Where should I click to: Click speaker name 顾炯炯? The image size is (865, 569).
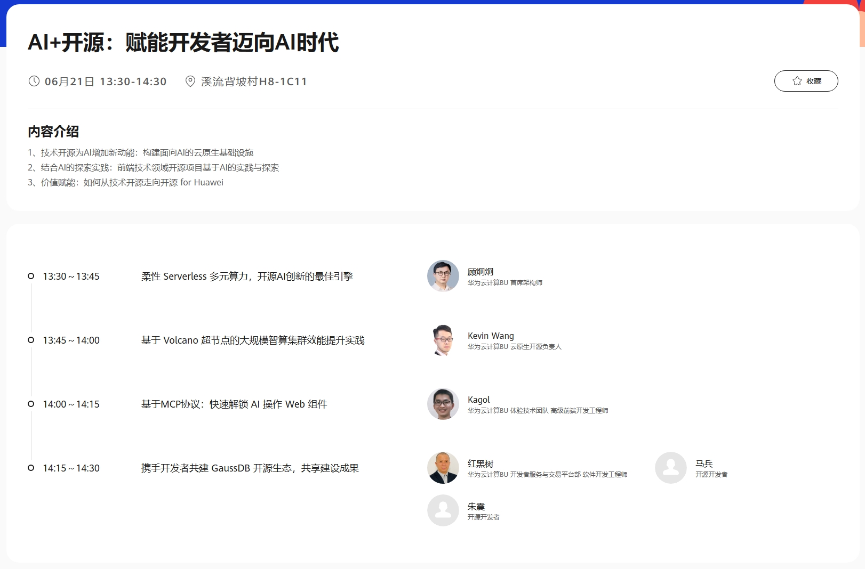[x=480, y=272]
